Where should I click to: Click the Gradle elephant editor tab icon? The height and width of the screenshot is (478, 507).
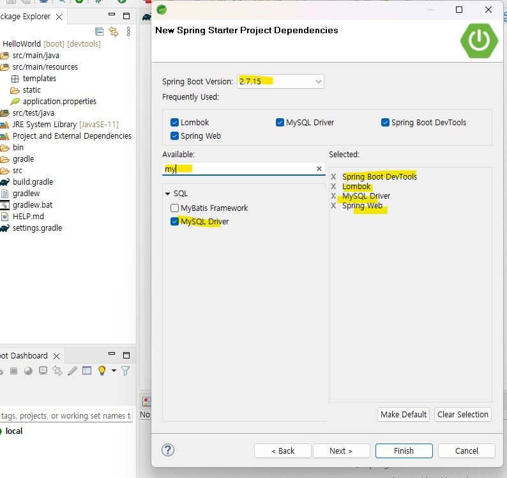click(147, 17)
